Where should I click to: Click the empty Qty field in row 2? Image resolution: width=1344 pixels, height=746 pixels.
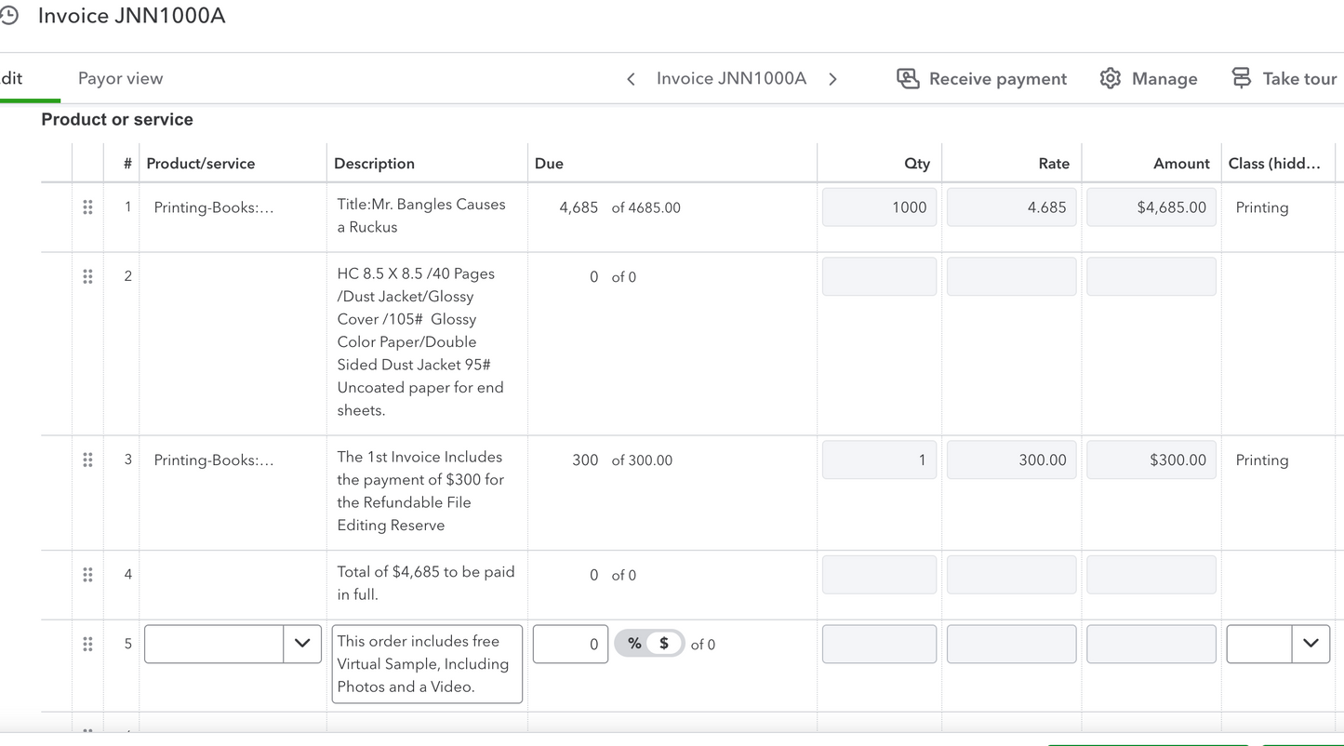pos(879,276)
